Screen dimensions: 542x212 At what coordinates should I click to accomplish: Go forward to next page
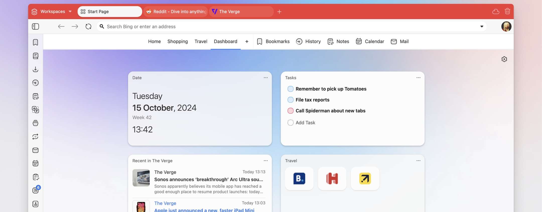pyautogui.click(x=75, y=26)
